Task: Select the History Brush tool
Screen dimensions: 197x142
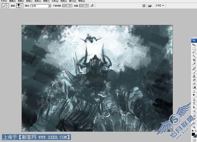Action: pos(194,80)
